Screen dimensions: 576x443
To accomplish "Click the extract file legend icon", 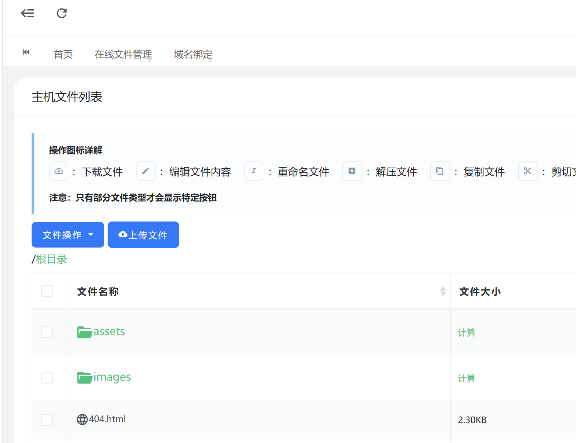I will click(x=352, y=171).
